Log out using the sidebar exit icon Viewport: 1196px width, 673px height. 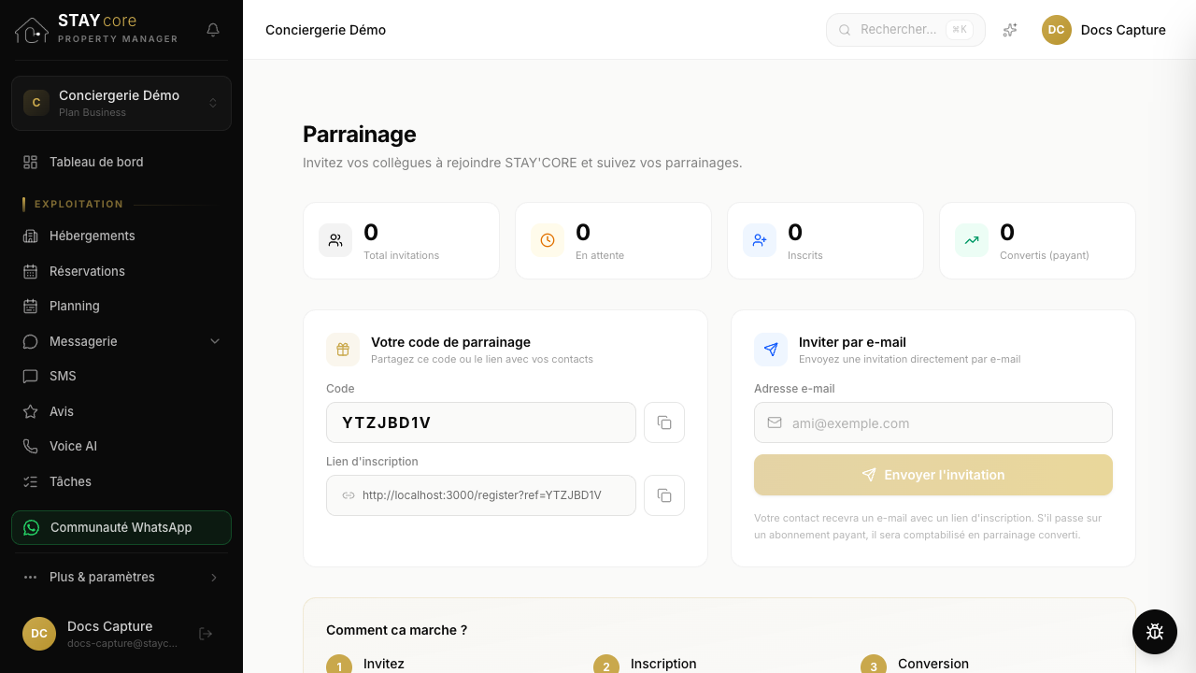click(206, 634)
